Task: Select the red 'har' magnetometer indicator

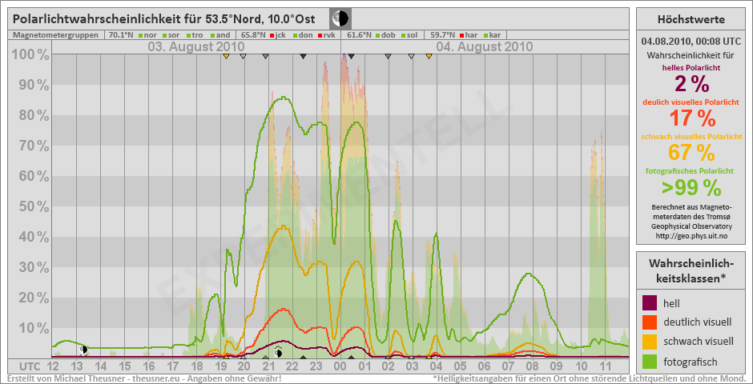Action: click(x=462, y=35)
